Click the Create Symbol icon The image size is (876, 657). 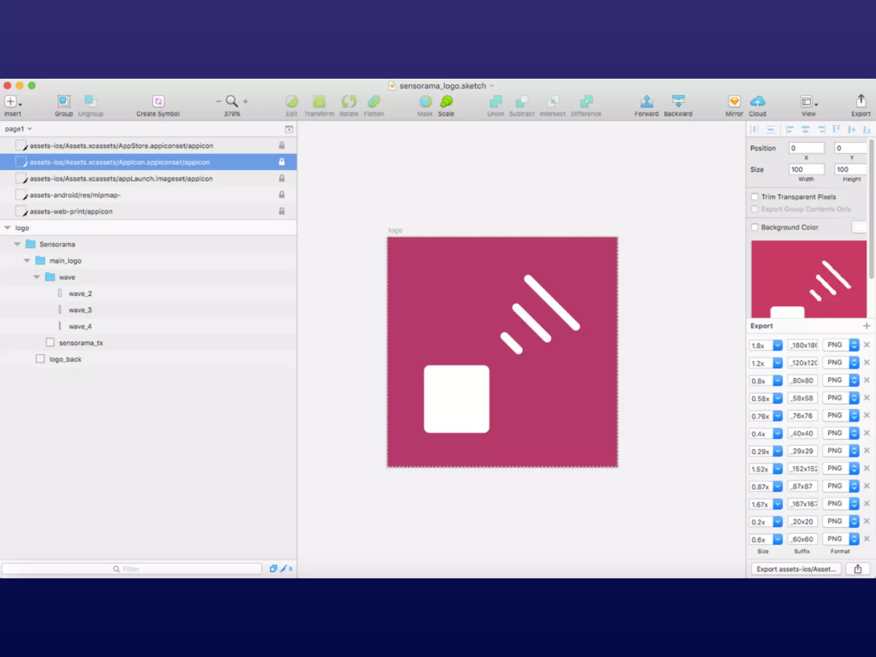pyautogui.click(x=158, y=101)
